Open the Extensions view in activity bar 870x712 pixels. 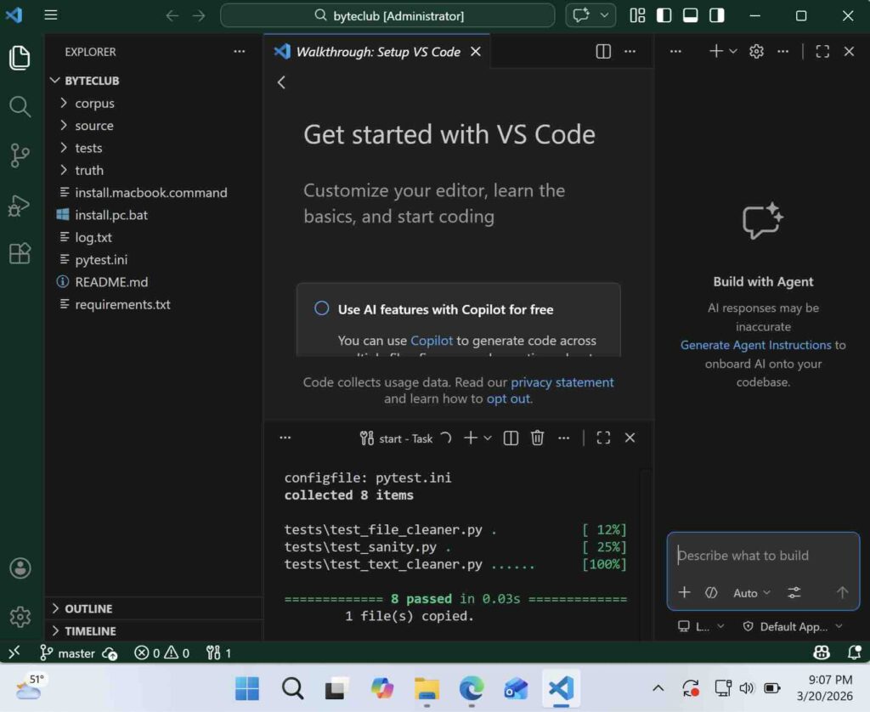click(x=20, y=253)
